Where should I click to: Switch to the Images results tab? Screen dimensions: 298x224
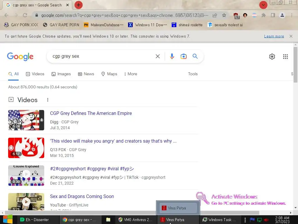click(61, 74)
